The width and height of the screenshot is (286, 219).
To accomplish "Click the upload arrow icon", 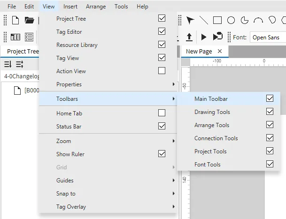I will (189, 37).
